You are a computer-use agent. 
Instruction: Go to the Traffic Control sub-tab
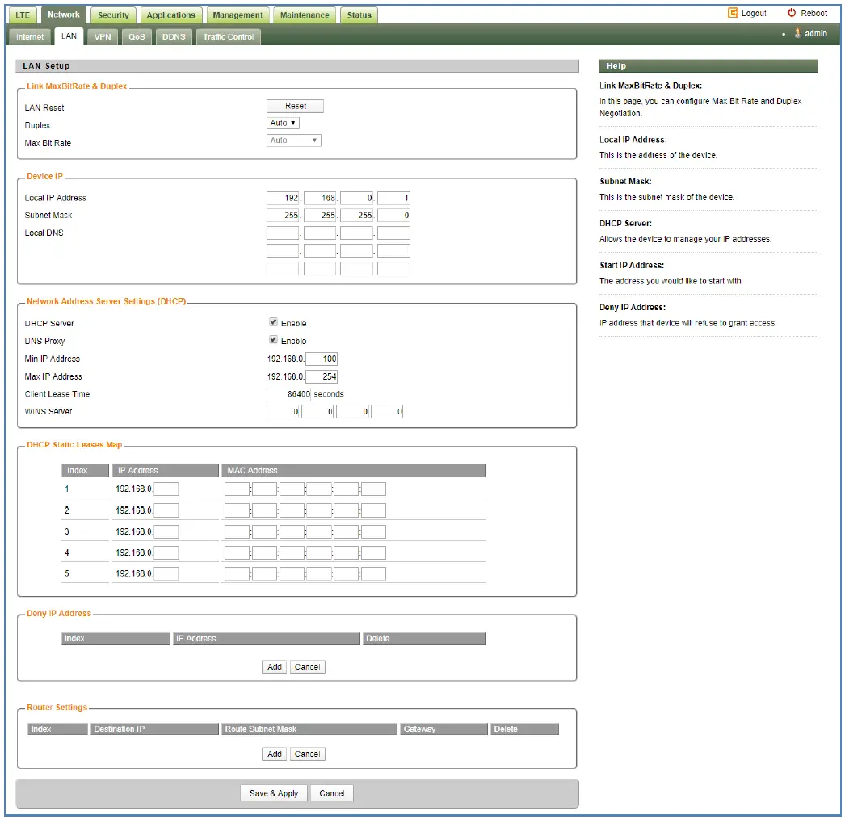click(229, 36)
